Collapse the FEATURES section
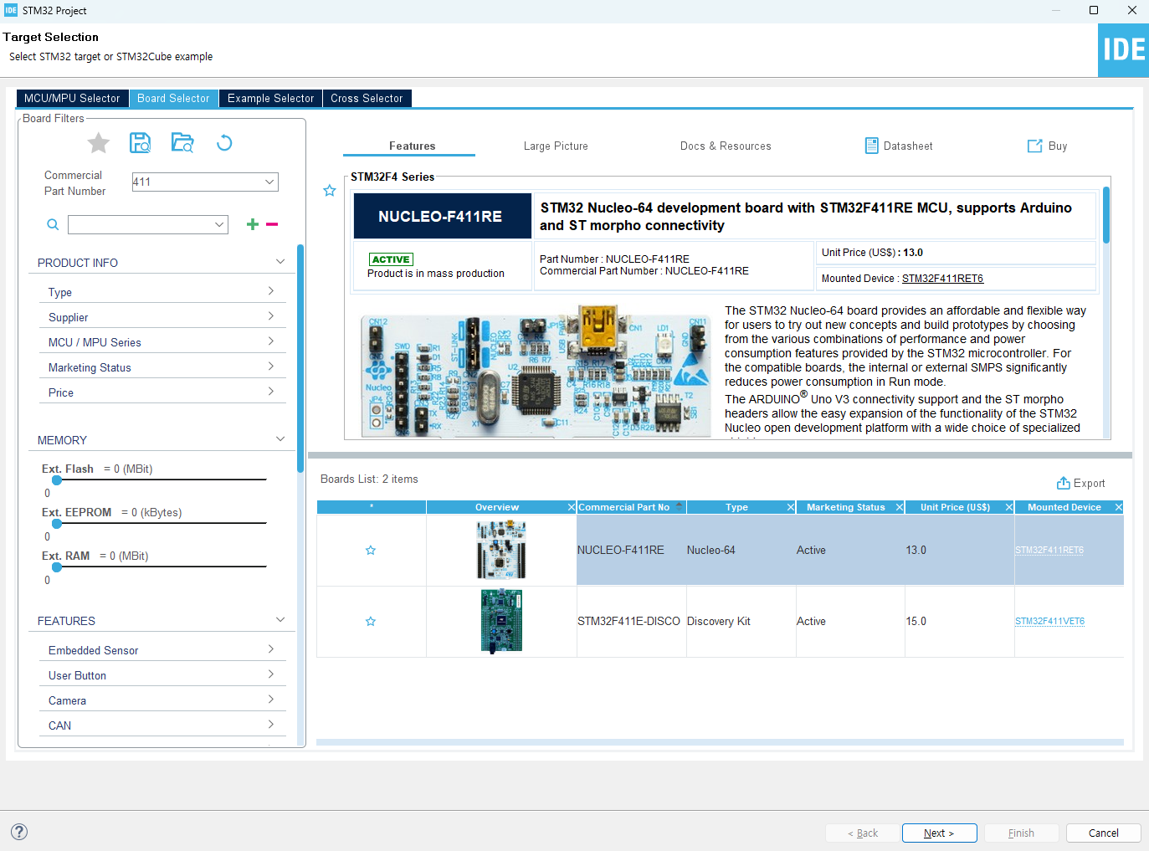This screenshot has height=851, width=1149. (280, 620)
